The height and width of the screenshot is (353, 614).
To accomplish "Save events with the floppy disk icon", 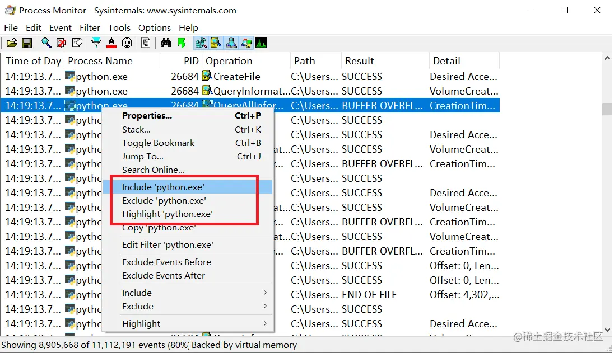I will point(27,43).
